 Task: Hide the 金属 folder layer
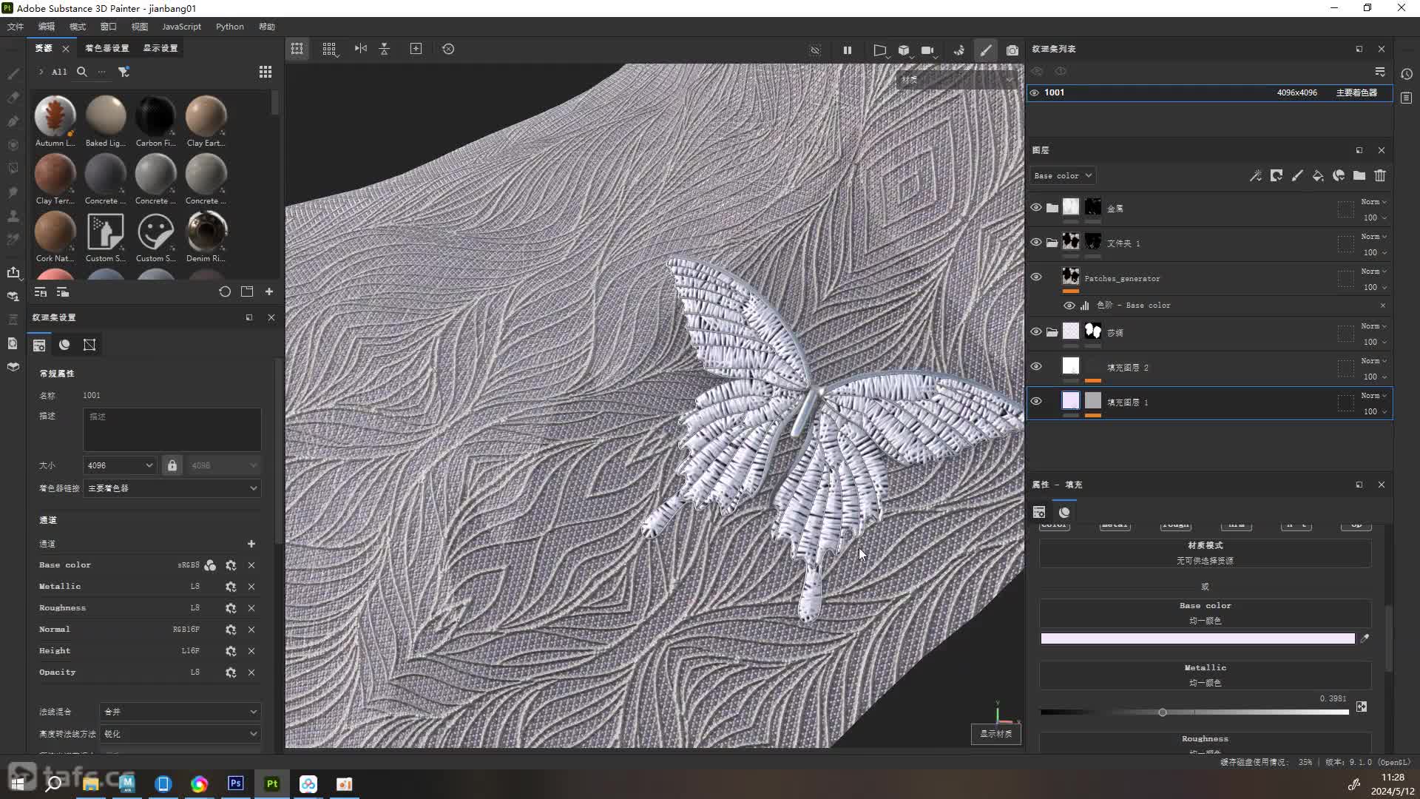point(1035,208)
